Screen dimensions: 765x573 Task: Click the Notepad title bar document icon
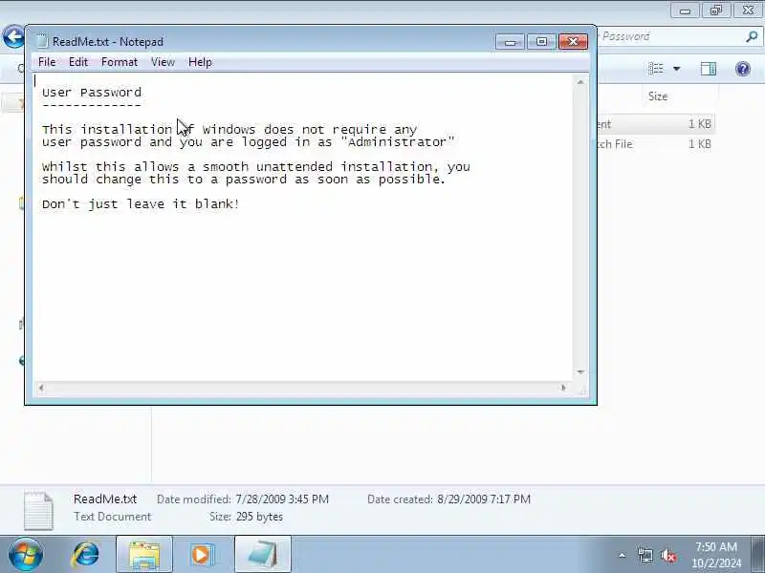[42, 41]
